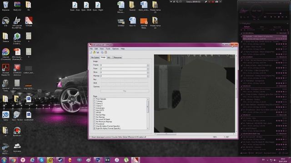This screenshot has width=291, height=163.
Task: Click the Save toolbar icon in VTFEdit
Action: (x=98, y=53)
